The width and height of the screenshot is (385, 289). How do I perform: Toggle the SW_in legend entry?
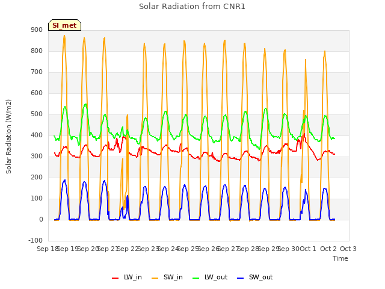pos(167,277)
